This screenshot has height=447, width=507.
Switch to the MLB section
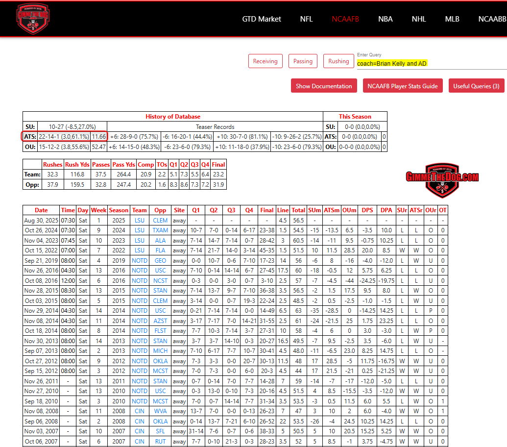point(452,19)
